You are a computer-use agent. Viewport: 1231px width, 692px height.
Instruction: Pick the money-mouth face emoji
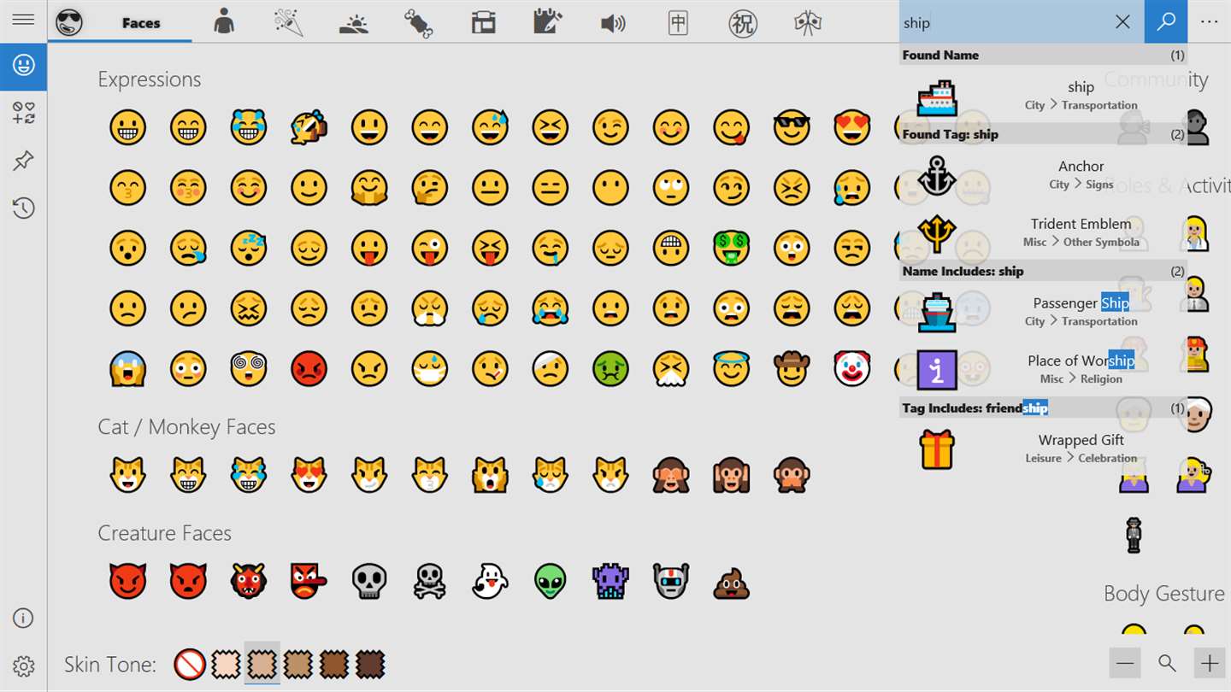click(731, 248)
